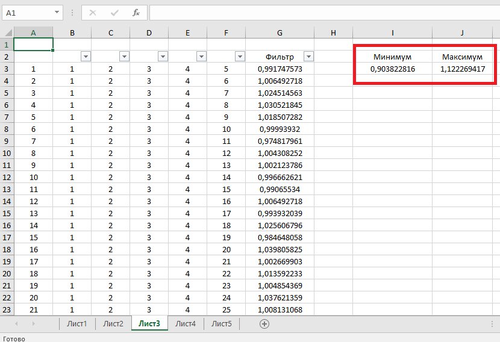The width and height of the screenshot is (500, 342).
Task: Click cell A1
Action: [x=34, y=45]
